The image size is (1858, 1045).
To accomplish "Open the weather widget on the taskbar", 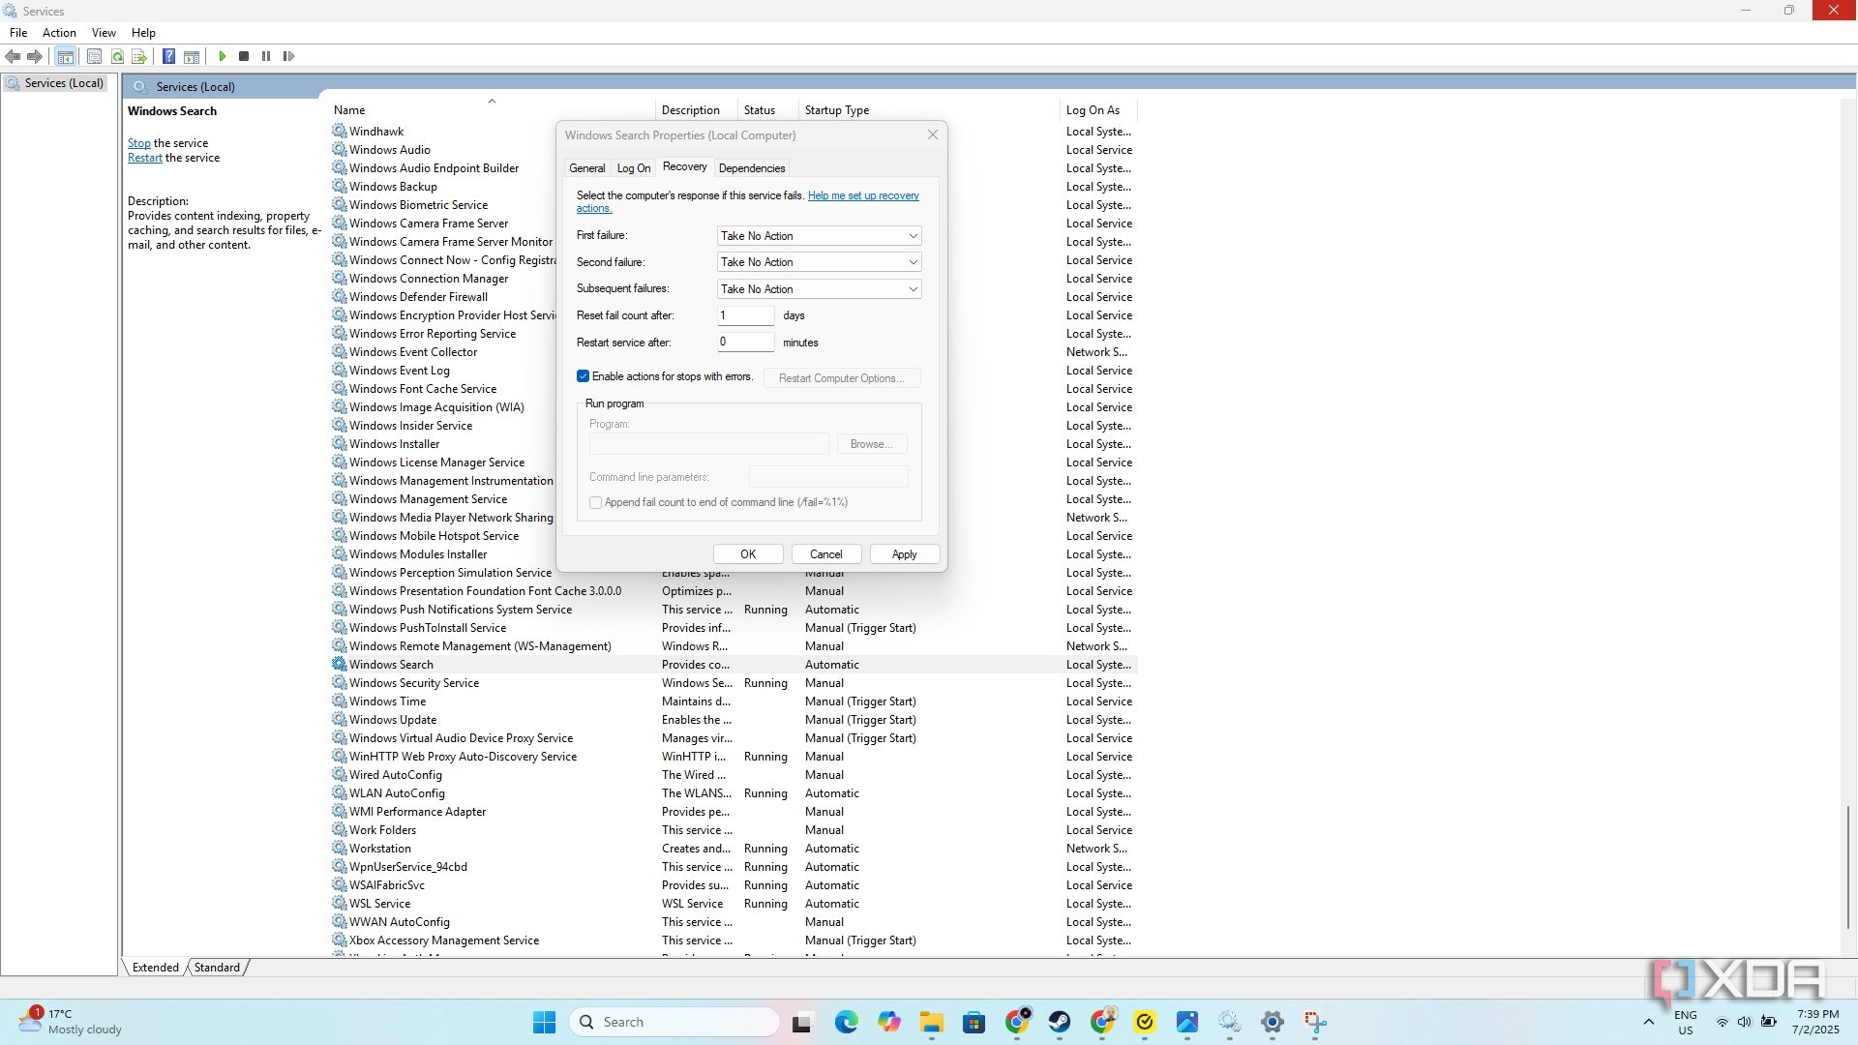I will (x=70, y=1022).
